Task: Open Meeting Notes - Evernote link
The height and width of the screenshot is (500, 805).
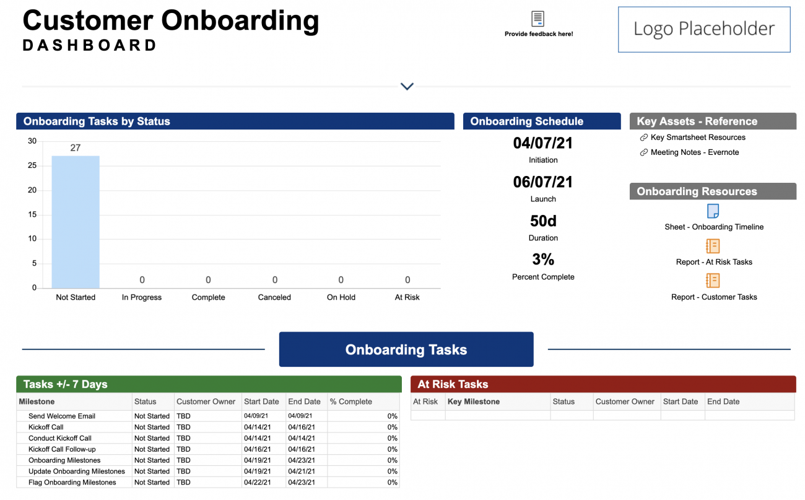Action: pos(694,152)
